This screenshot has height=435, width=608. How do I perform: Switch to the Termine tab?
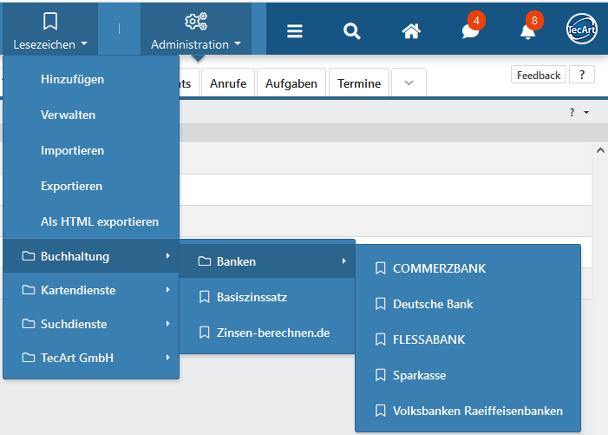(x=359, y=83)
